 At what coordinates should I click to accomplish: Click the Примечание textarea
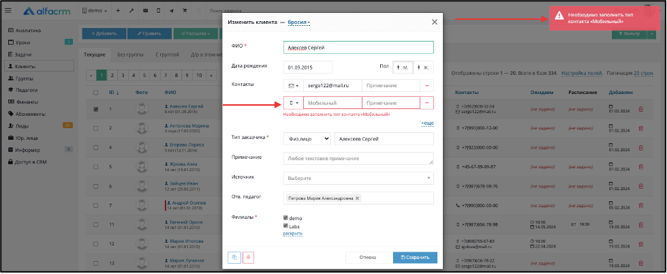pos(358,158)
